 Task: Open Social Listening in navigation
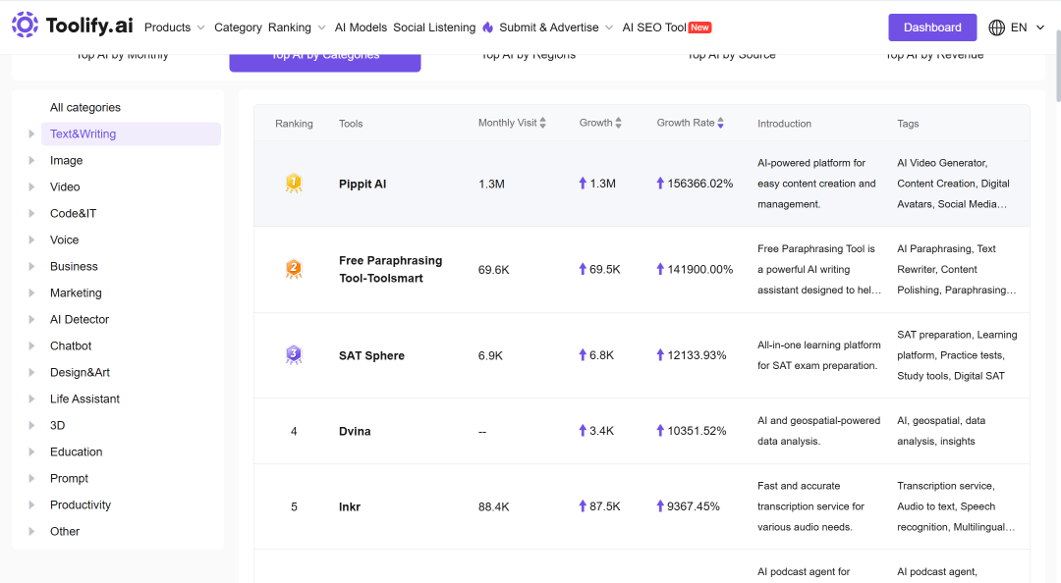[x=434, y=27]
